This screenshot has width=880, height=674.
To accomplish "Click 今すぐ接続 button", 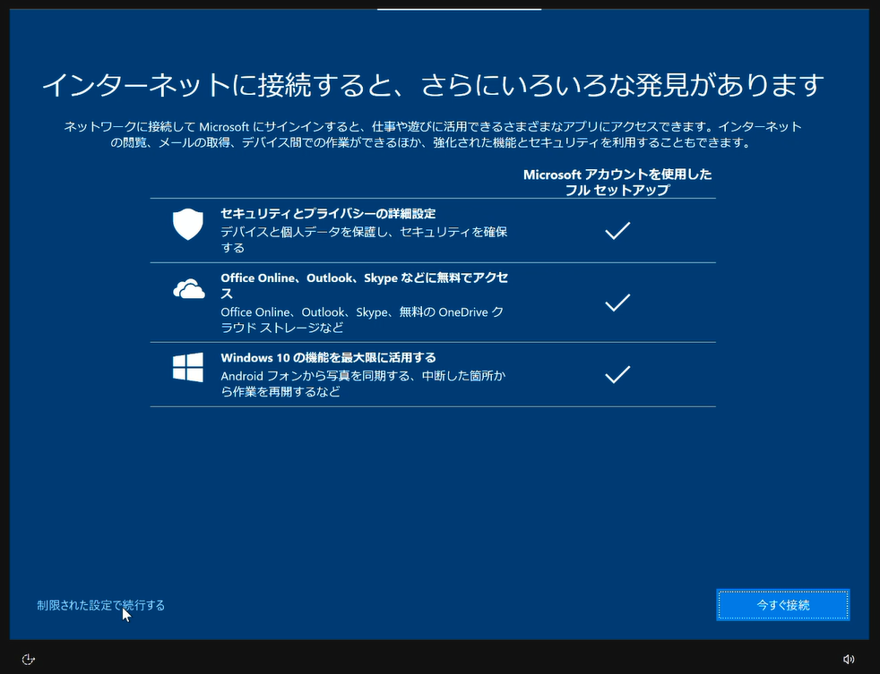I will tap(783, 605).
